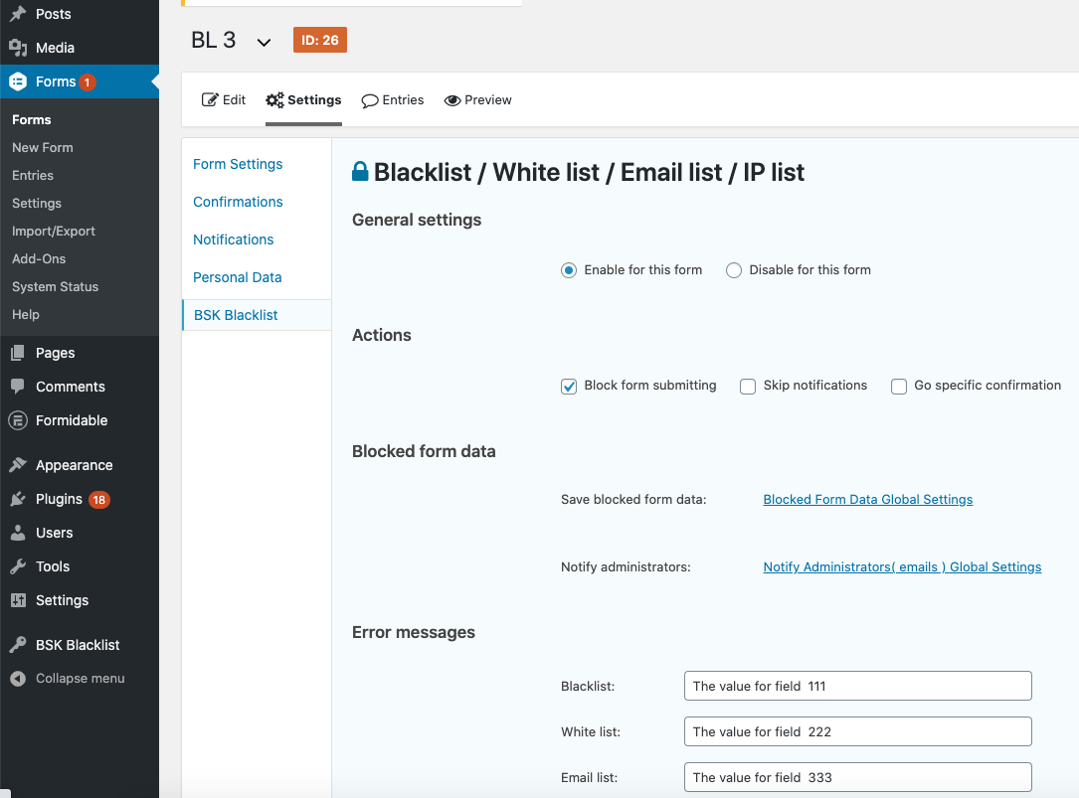Viewport: 1079px width, 798px height.
Task: Open Appearance paintbrush icon
Action: tap(18, 465)
